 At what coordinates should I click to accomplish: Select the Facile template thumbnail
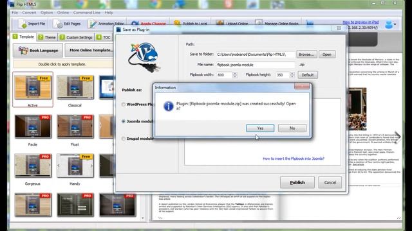(33, 126)
